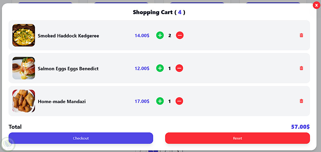Remove Salmon Eggs Benedict with trash icon

[301, 68]
